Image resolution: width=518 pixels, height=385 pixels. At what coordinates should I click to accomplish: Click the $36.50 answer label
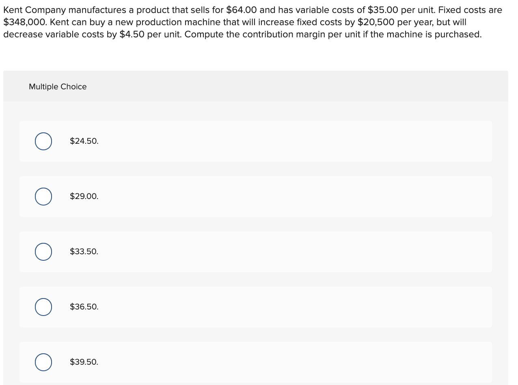(84, 307)
